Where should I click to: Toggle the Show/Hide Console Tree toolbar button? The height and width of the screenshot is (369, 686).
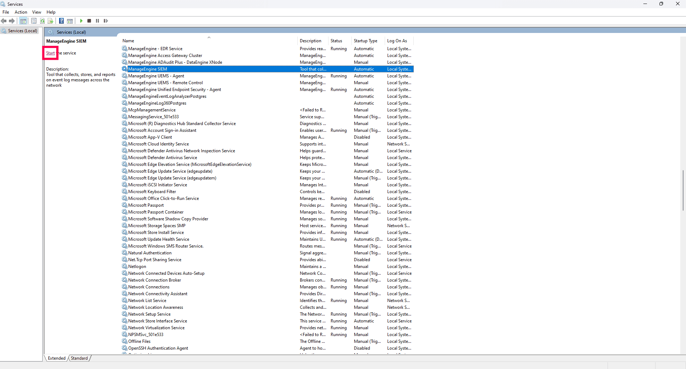23,21
